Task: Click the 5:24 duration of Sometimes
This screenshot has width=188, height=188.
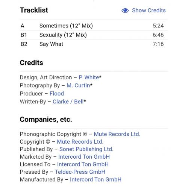Action: [x=158, y=26]
